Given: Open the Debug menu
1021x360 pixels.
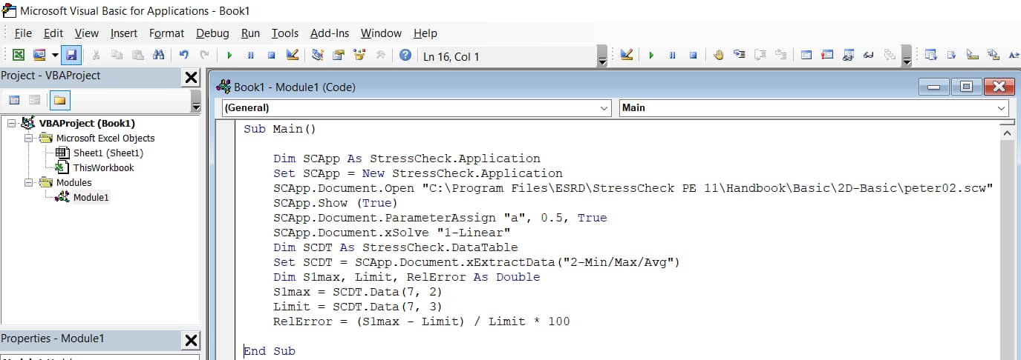Looking at the screenshot, I should 212,33.
